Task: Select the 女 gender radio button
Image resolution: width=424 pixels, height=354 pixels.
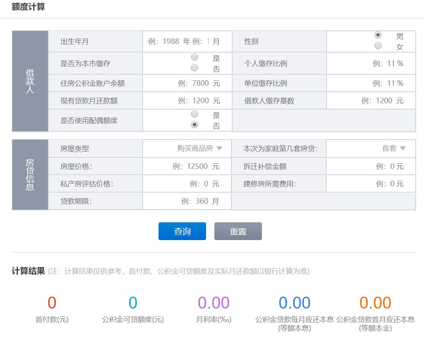Action: tap(378, 46)
